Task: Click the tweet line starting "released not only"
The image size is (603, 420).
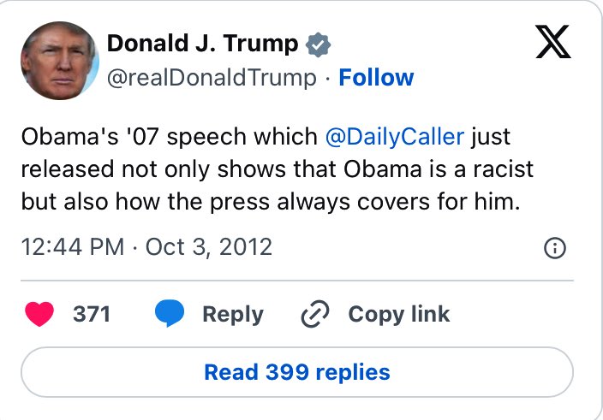Action: coord(277,169)
